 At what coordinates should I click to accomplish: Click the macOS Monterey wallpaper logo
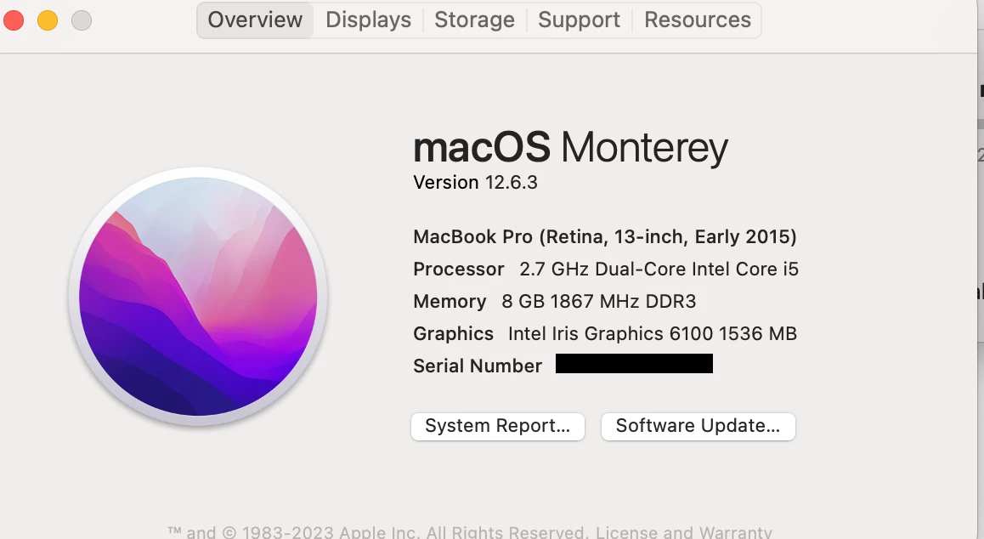(198, 297)
